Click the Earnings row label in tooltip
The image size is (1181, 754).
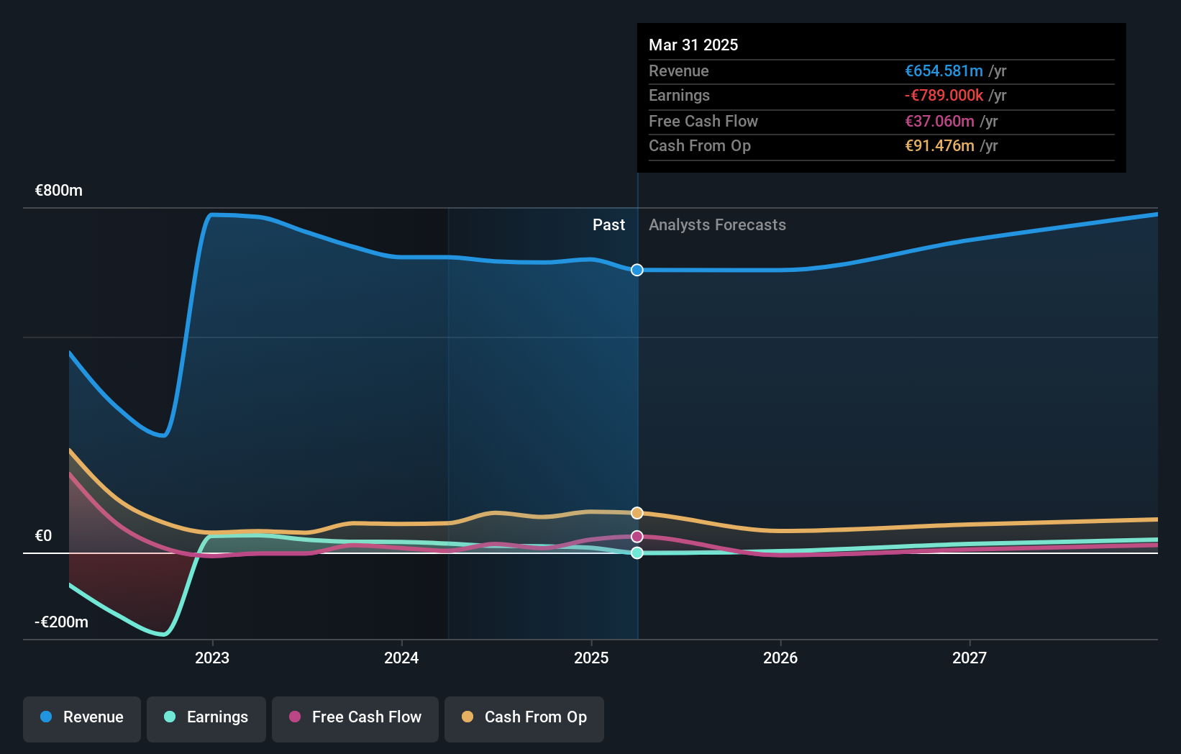679,96
